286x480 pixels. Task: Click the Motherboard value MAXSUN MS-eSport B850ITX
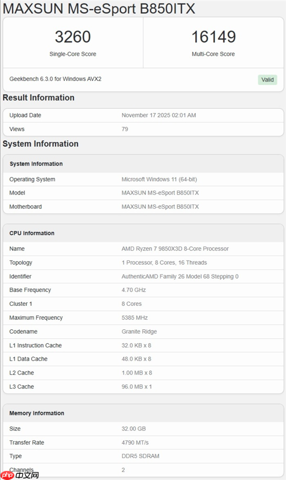pyautogui.click(x=160, y=207)
